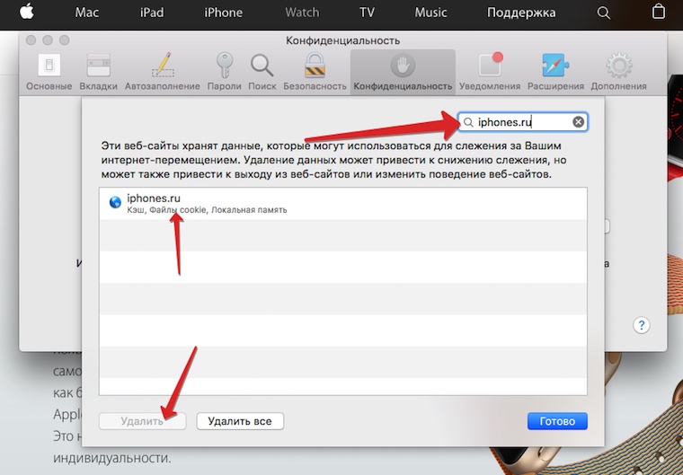
Task: Open the iPad section of Apple site
Action: 152,13
